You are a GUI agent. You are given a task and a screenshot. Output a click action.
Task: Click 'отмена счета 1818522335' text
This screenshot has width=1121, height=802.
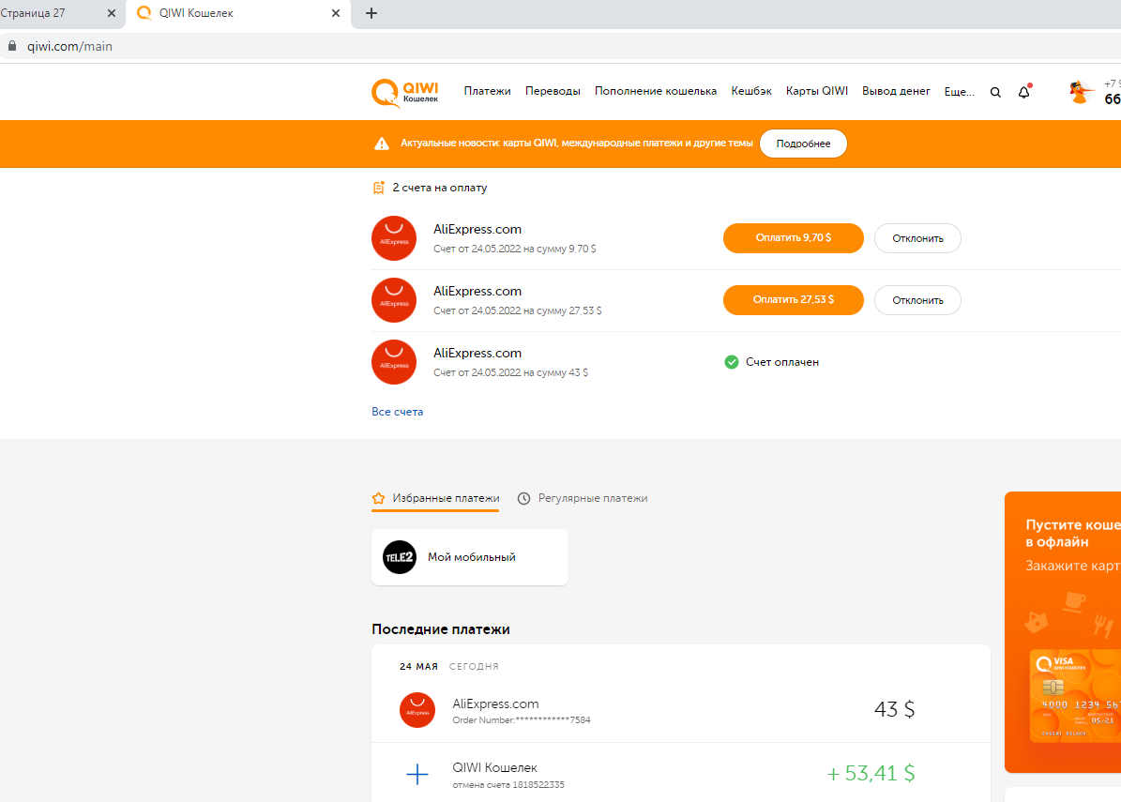(508, 785)
